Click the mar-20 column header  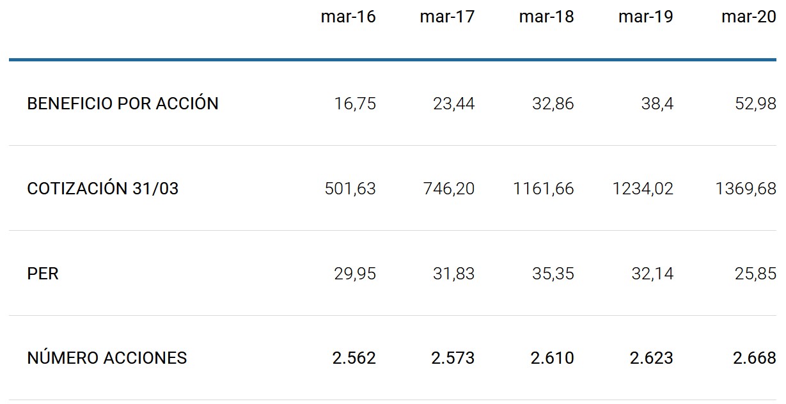748,17
